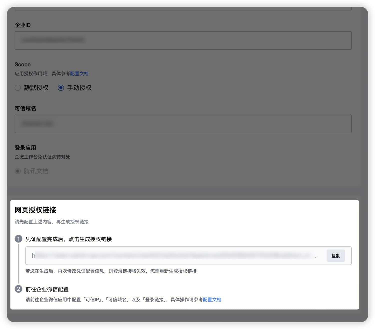This screenshot has width=375, height=329.
Task: Click the 可信域名 field label
Action: point(25,108)
